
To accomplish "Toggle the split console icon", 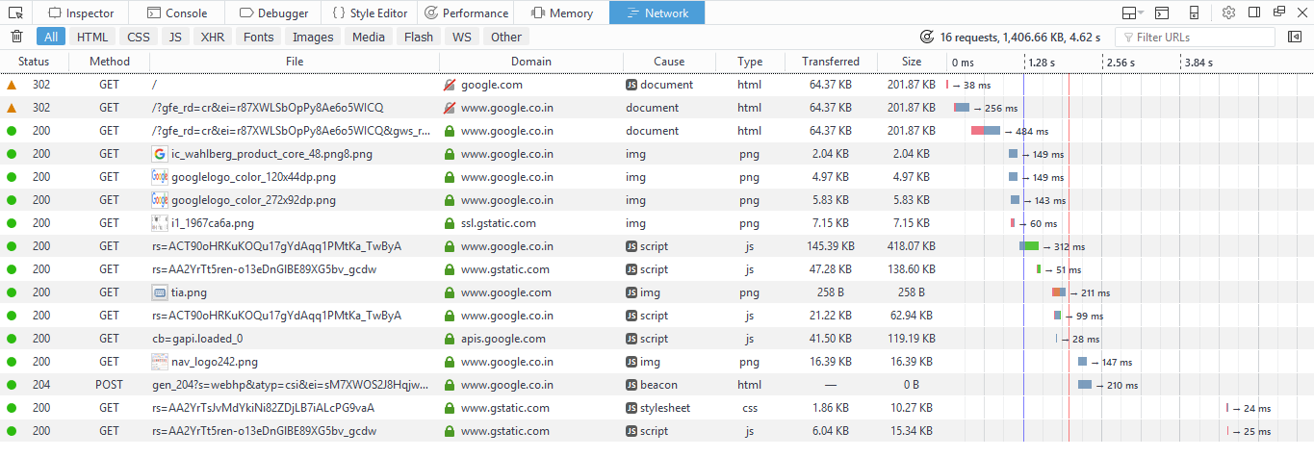I will pos(1162,13).
